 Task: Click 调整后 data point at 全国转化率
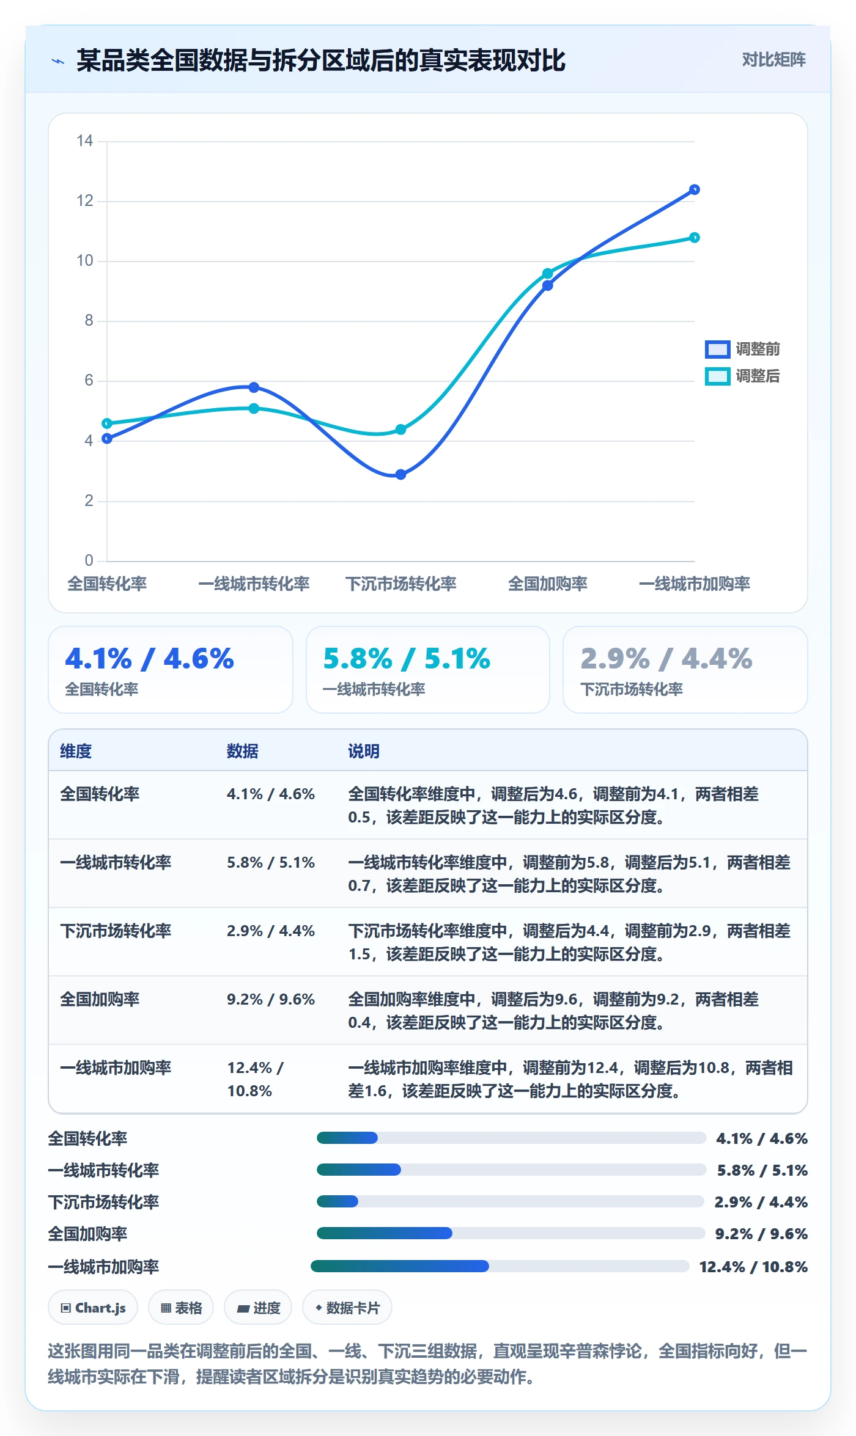[x=107, y=423]
